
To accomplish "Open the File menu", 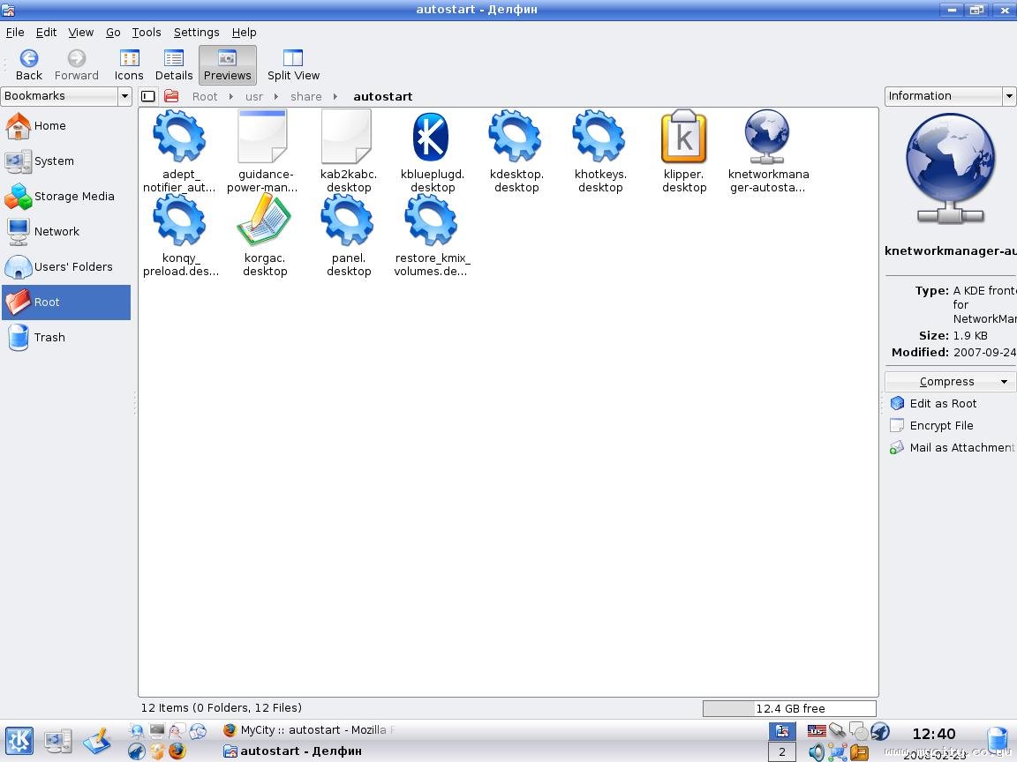I will point(15,33).
